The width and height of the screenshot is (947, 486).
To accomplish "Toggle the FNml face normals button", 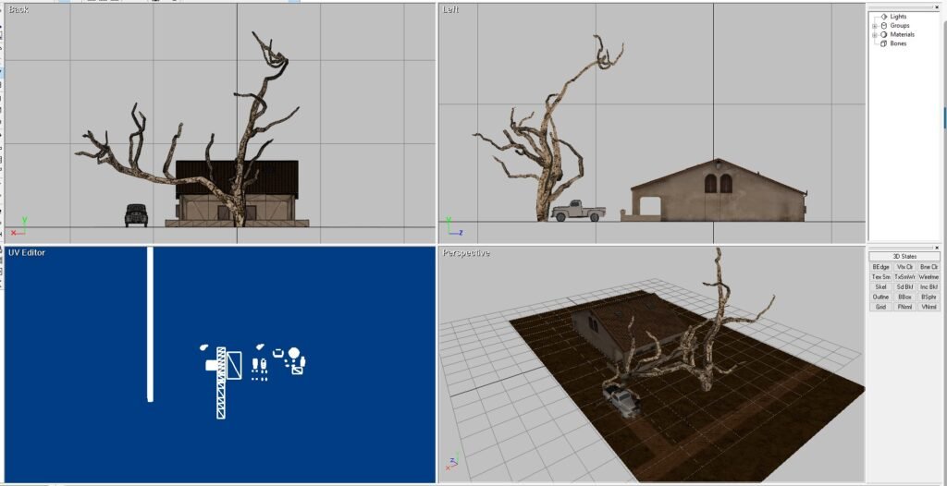I will (904, 307).
